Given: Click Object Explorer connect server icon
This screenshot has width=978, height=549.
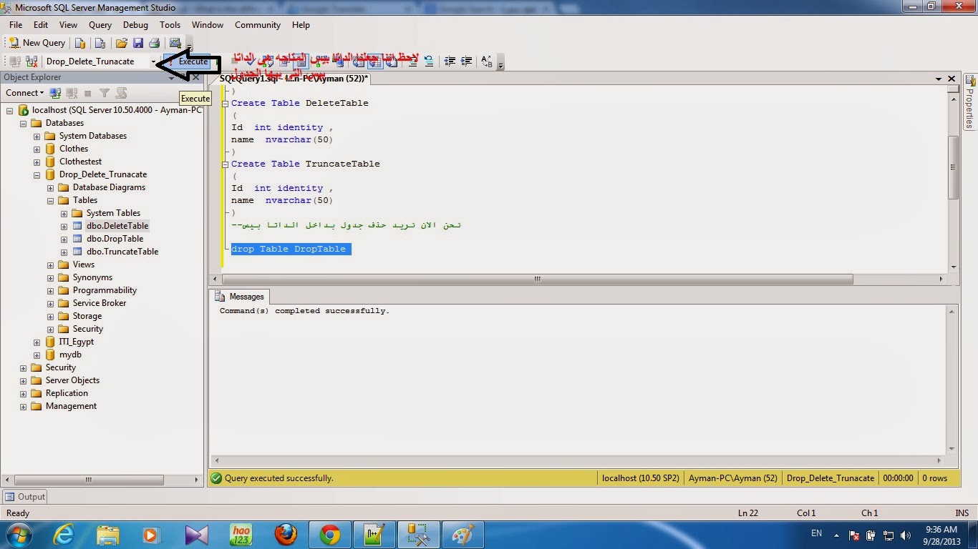Looking at the screenshot, I should point(55,93).
